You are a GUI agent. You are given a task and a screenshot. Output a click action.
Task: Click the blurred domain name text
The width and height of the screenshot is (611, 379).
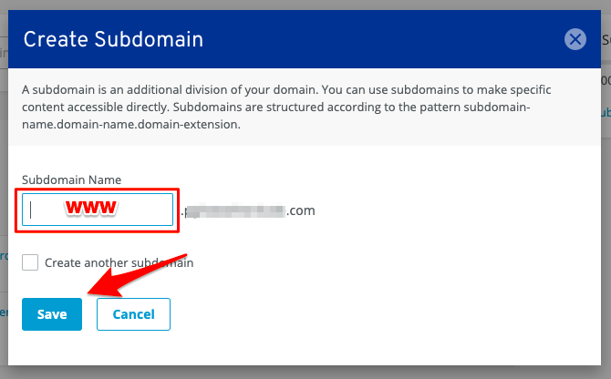(235, 210)
